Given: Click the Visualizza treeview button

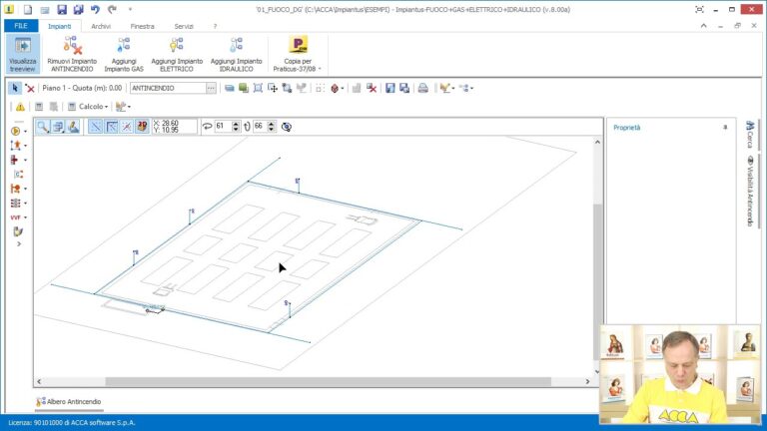Looking at the screenshot, I should (x=23, y=54).
